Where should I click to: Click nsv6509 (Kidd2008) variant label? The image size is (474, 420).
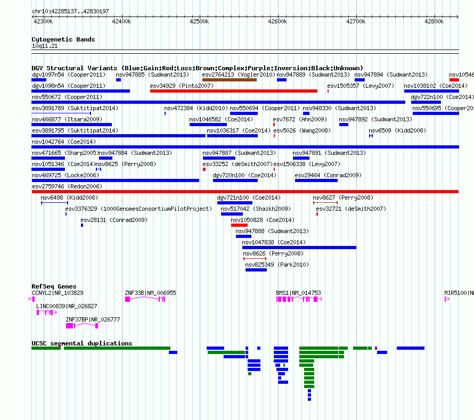pos(397,130)
